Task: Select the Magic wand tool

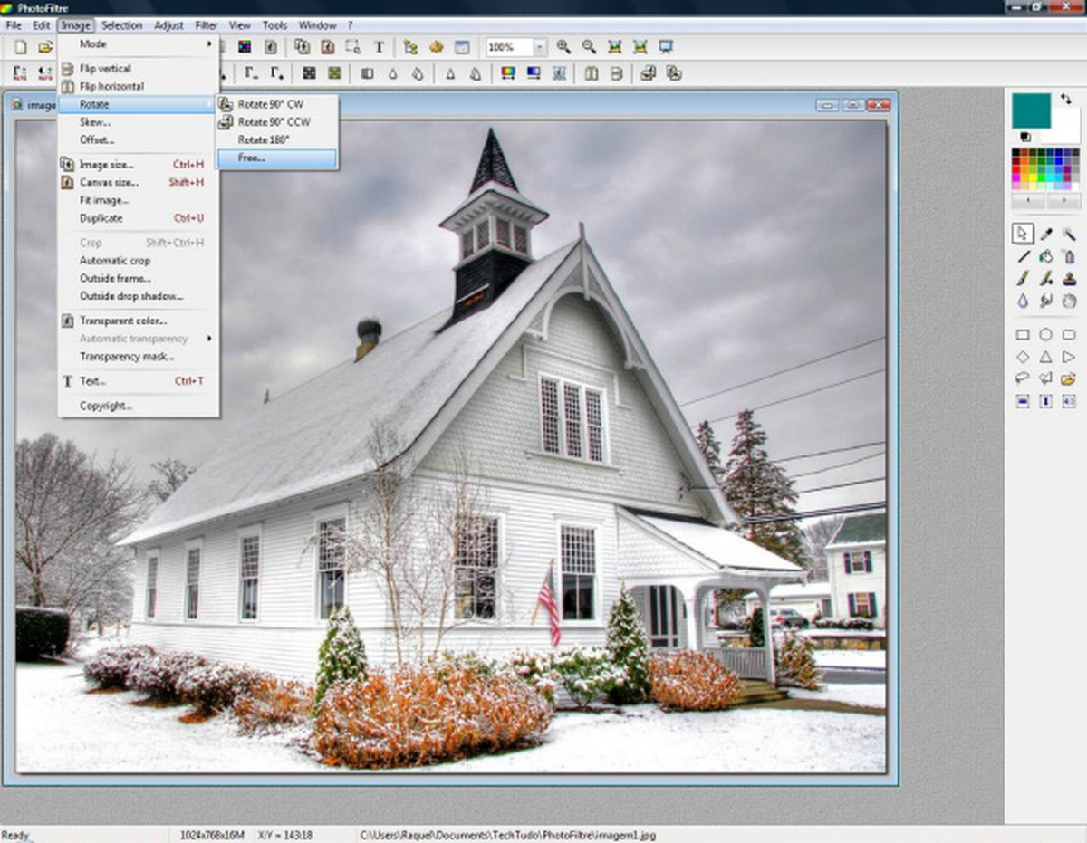Action: pos(1069,234)
